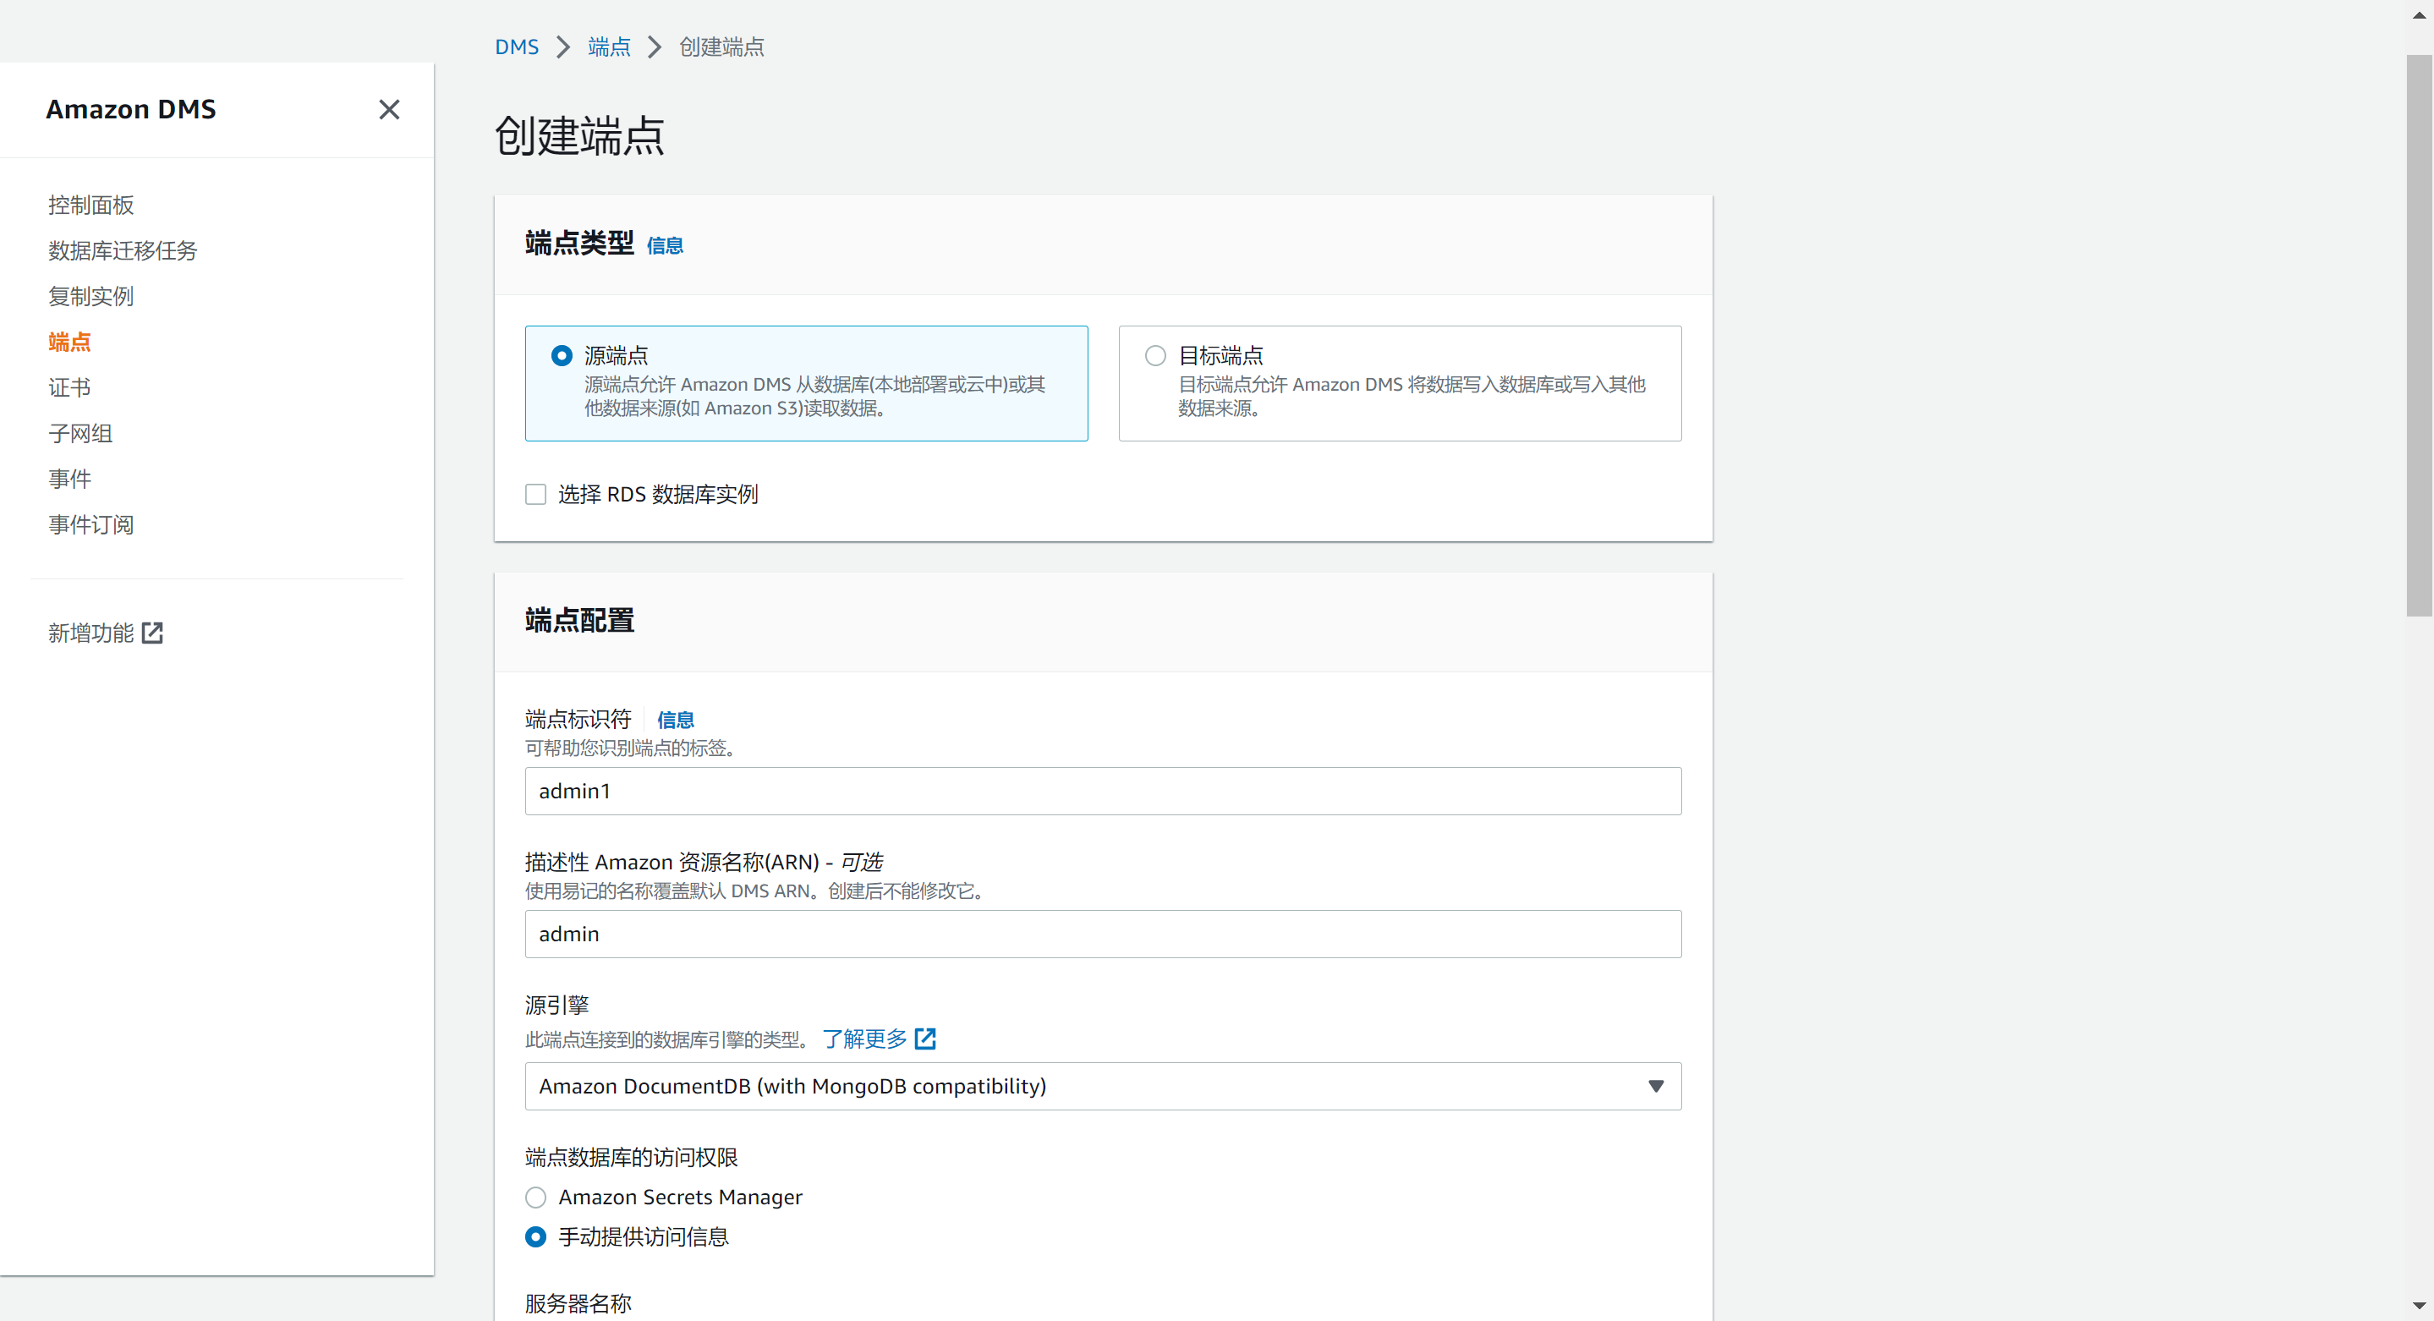Click the 端点标识符 field containing admin1
Screen dimensions: 2434x1321
(x=1103, y=792)
